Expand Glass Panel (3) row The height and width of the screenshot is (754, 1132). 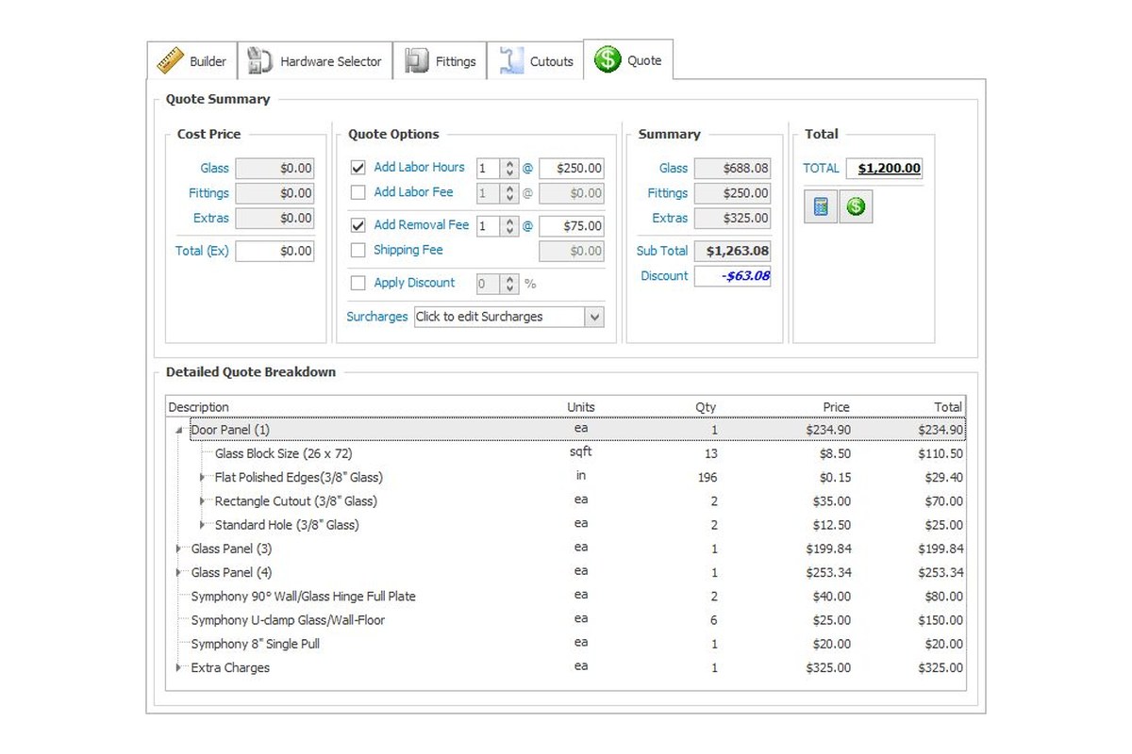click(179, 549)
